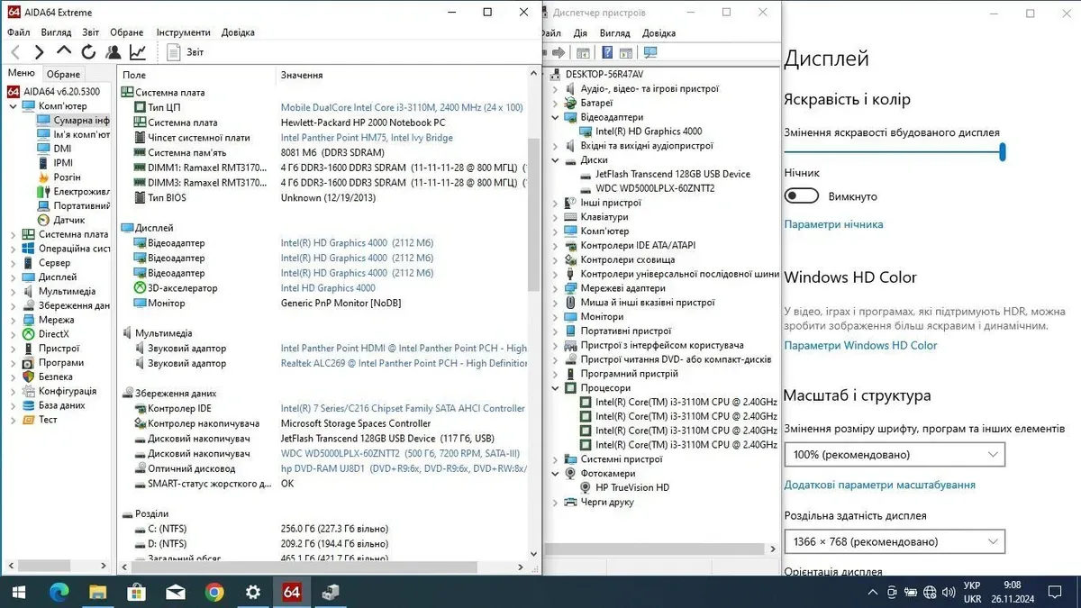Screen dimensions: 1081x608
Task: Expand Системна плата in AIDA64 tree
Action: coord(14,234)
